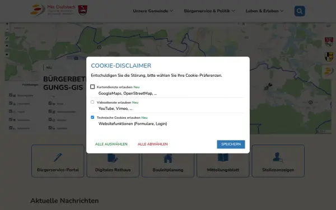Open the site search magnifier button

pos(300,11)
